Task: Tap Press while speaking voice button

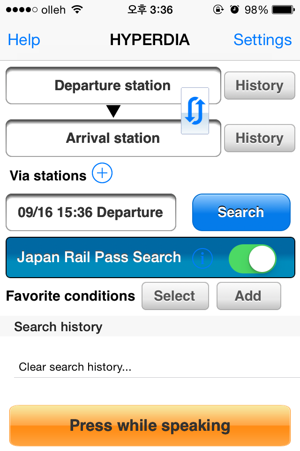Action: coord(150,426)
